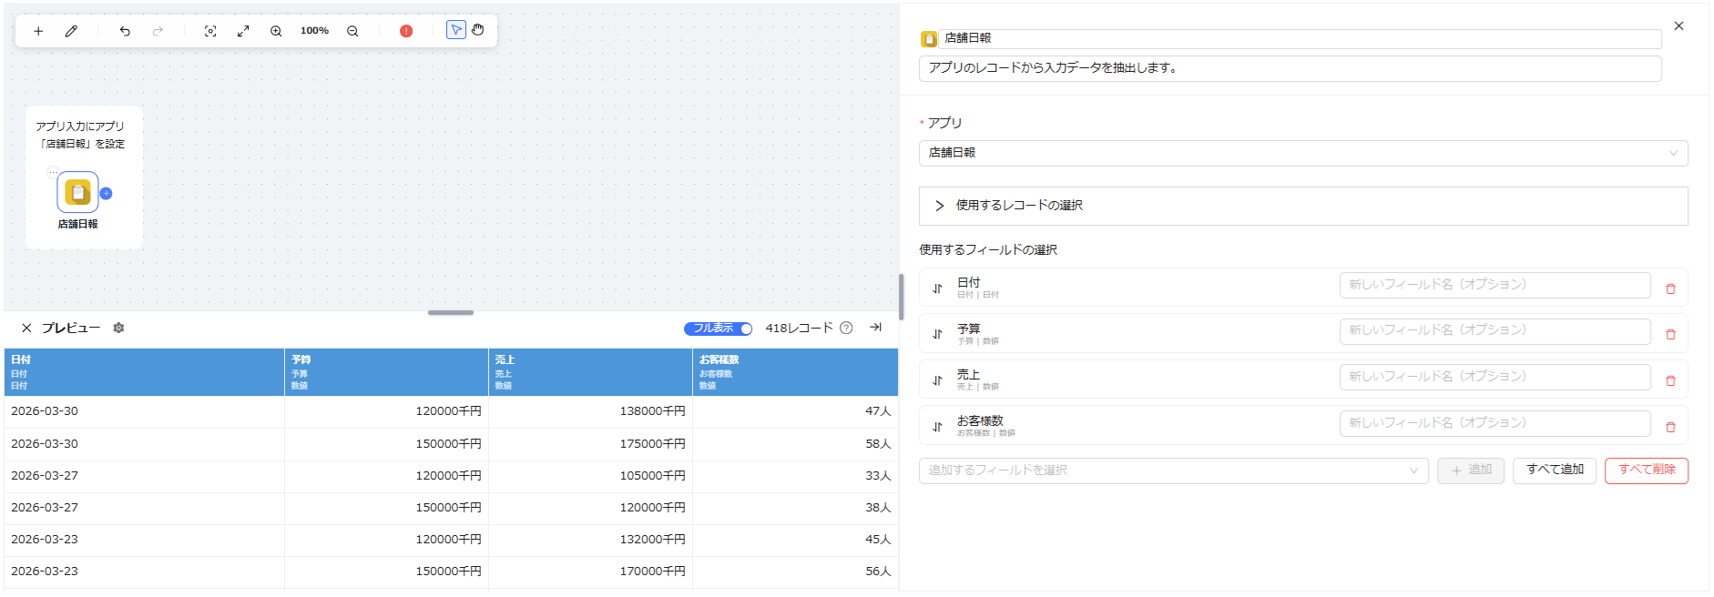The height and width of the screenshot is (597, 1714).
Task: Select the pointer selection tool
Action: click(456, 30)
